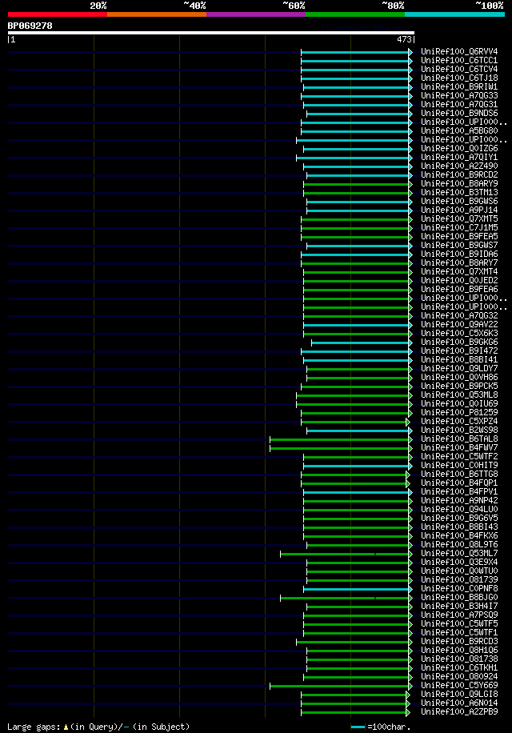512x733 pixels.
Task: Open hit UniRef100_C6TCC1
Action: point(459,60)
